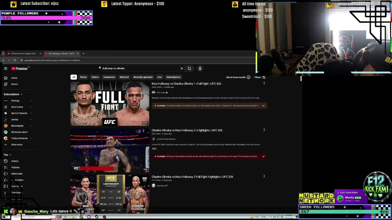
Task: Open aimkey subscription
Action: [x=15, y=119]
